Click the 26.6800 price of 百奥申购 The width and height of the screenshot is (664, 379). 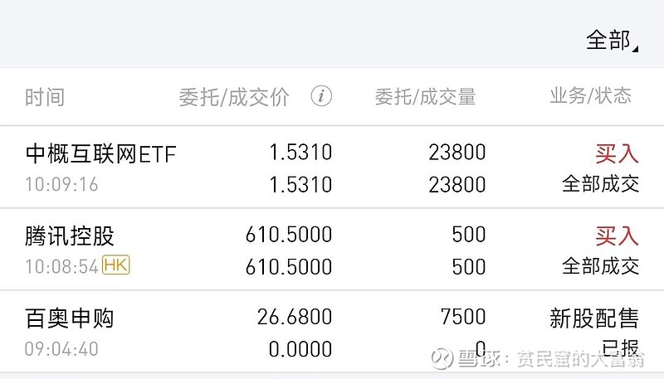point(294,318)
